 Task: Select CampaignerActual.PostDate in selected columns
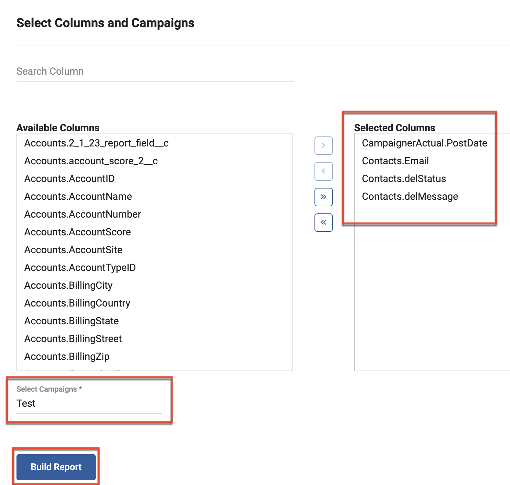click(424, 143)
